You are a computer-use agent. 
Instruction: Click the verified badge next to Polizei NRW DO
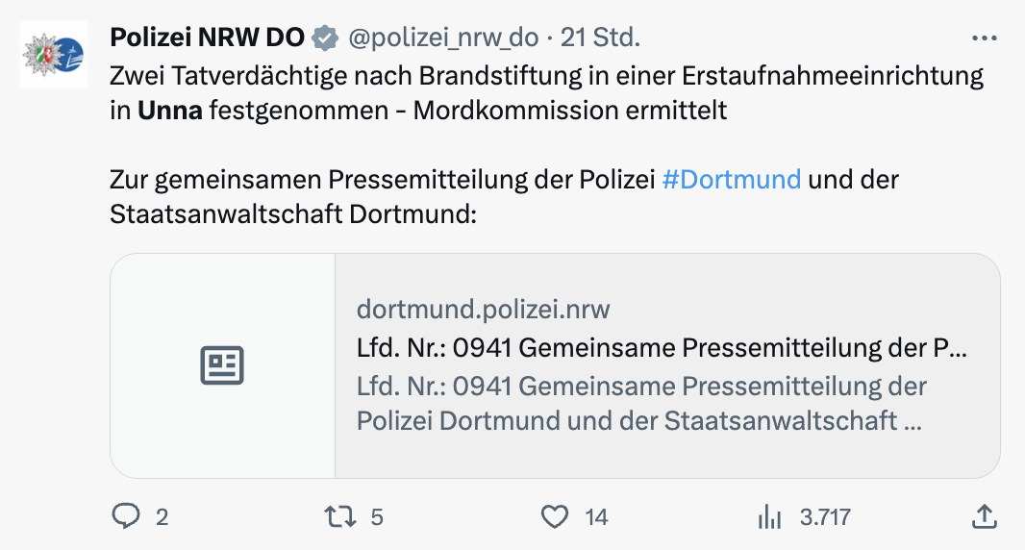point(326,38)
